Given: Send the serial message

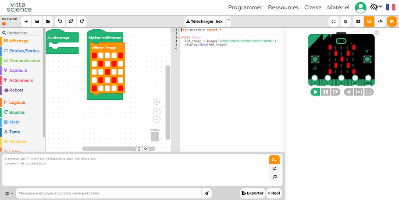Looking at the screenshot, I should coord(207,193).
